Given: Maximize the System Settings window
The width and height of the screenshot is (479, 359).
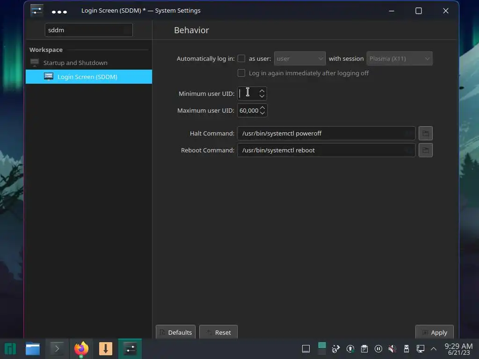Looking at the screenshot, I should [419, 11].
